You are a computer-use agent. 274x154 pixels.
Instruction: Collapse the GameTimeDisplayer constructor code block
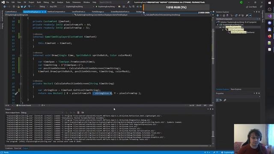click(21, 37)
